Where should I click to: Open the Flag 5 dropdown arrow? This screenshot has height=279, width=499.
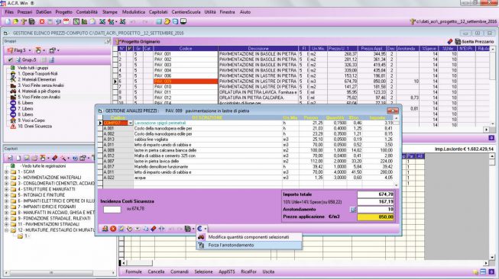tap(30, 50)
